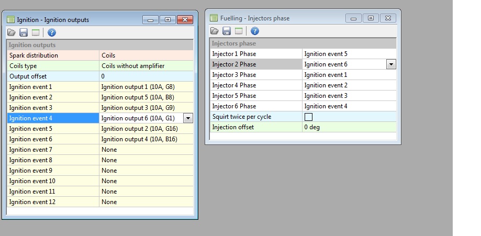
Task: Click green panel icon in Fuelling toolbar
Action: [x=238, y=31]
